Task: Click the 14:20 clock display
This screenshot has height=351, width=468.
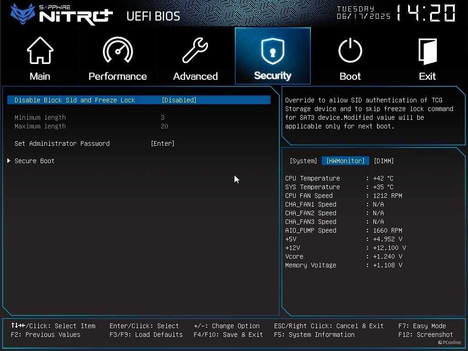Action: click(426, 13)
